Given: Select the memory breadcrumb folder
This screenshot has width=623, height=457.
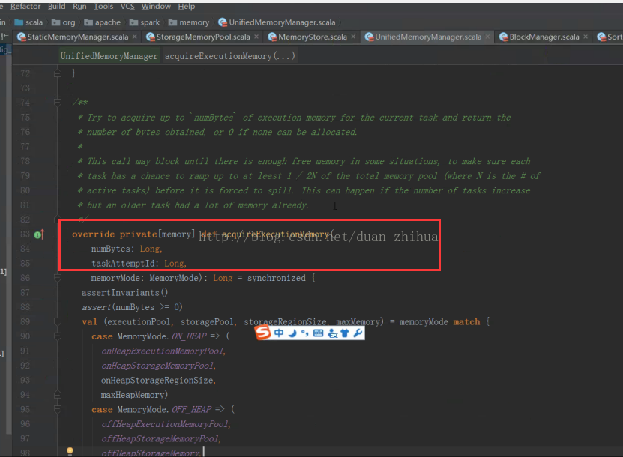Looking at the screenshot, I should 189,22.
